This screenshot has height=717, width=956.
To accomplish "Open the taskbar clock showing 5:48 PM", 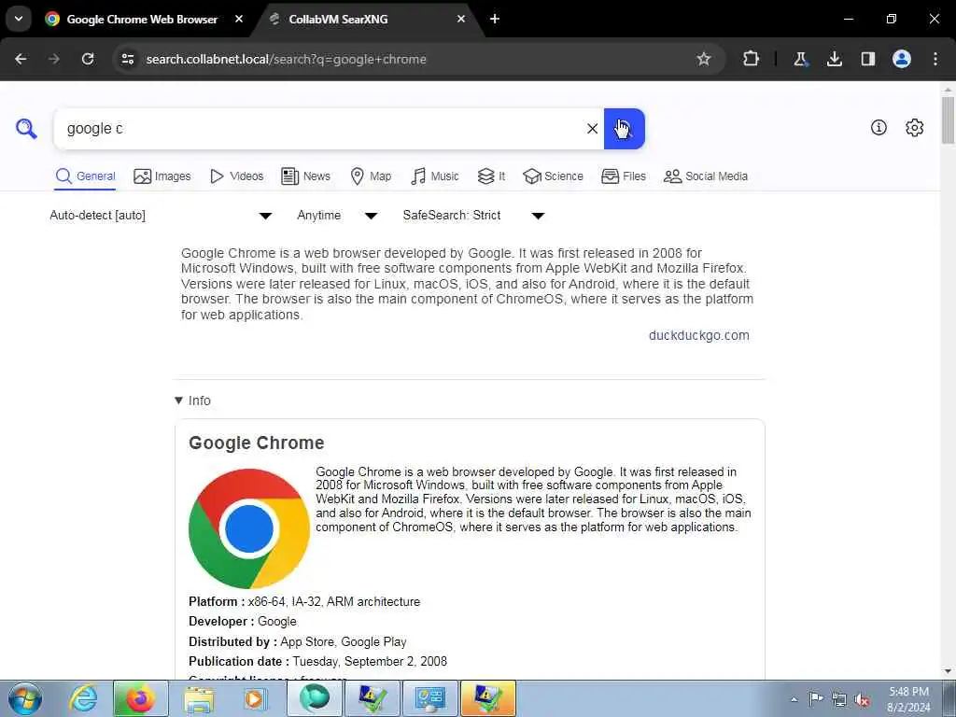I will 908,699.
